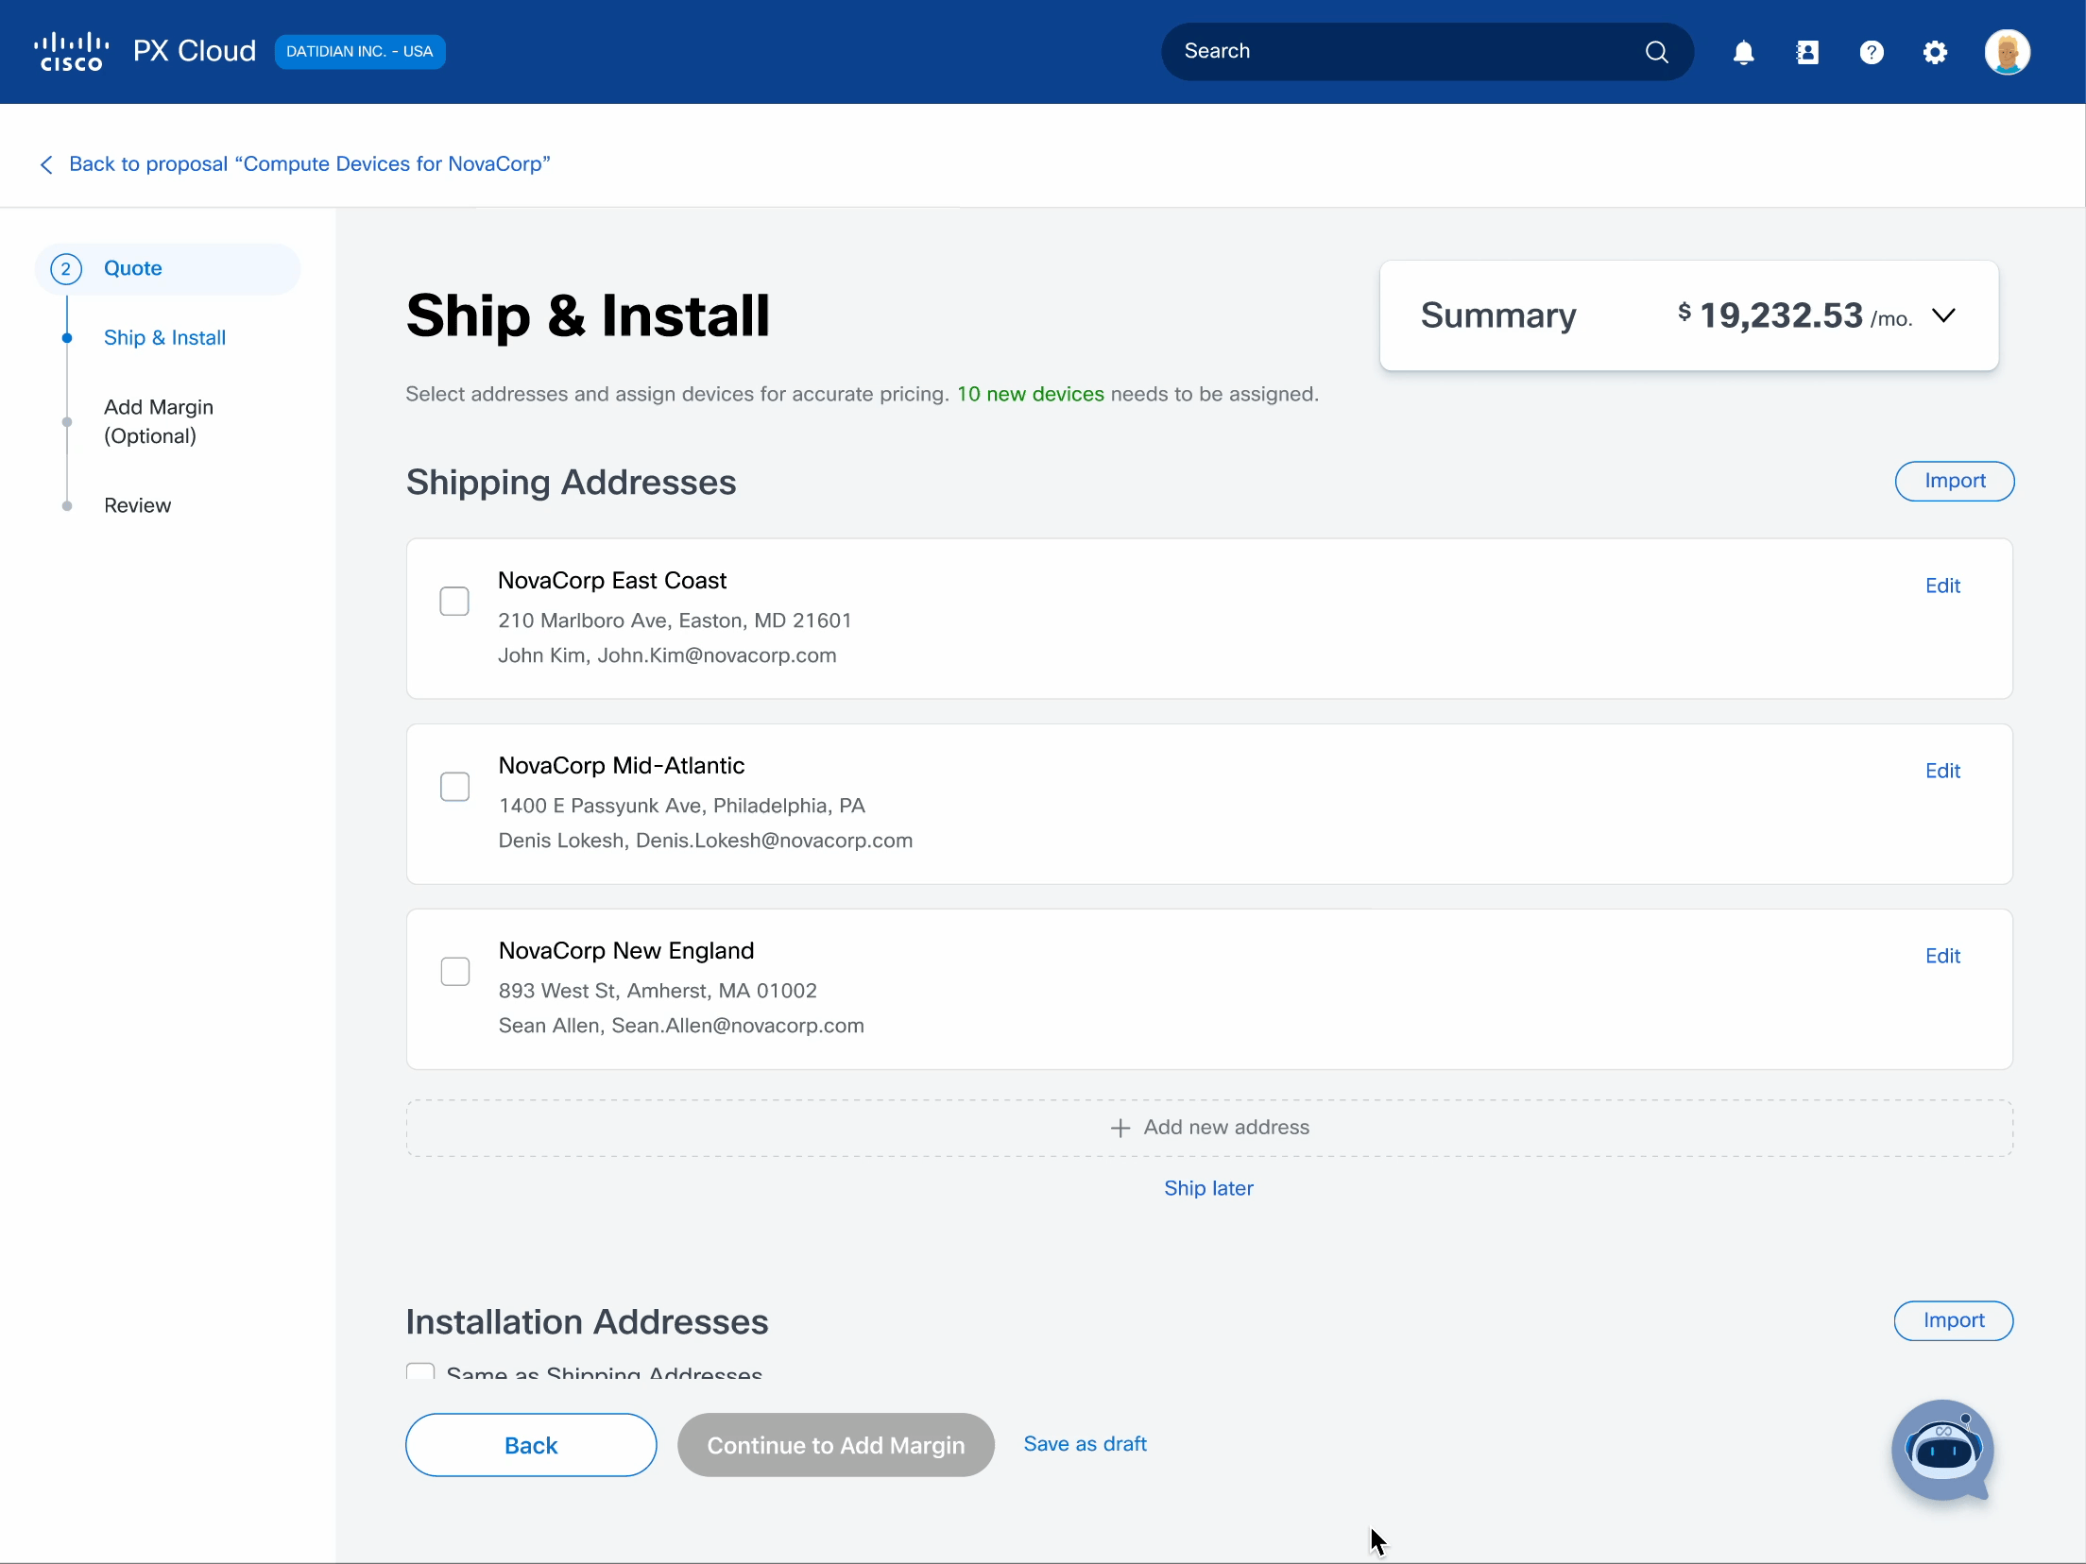Click Continue to Add Margin
Screen dimensions: 2086x1564
835,1445
